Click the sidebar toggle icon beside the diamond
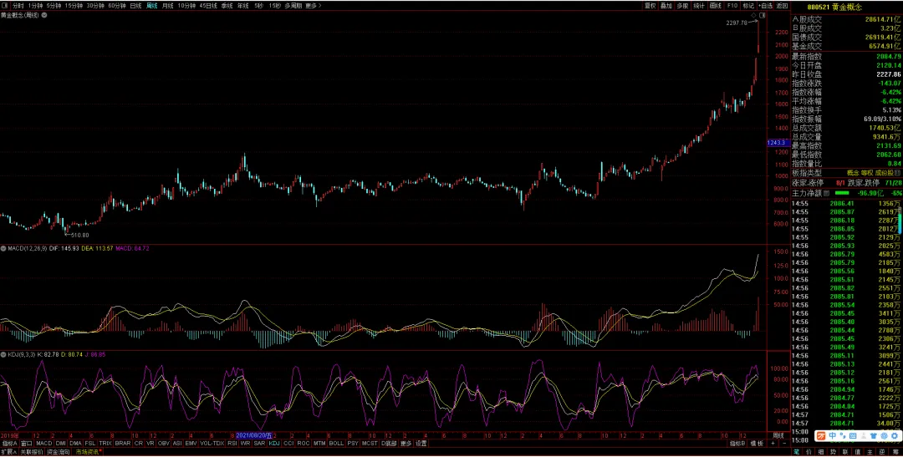 coord(762,15)
